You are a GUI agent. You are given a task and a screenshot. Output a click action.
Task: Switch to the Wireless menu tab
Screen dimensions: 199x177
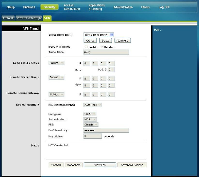click(29, 7)
